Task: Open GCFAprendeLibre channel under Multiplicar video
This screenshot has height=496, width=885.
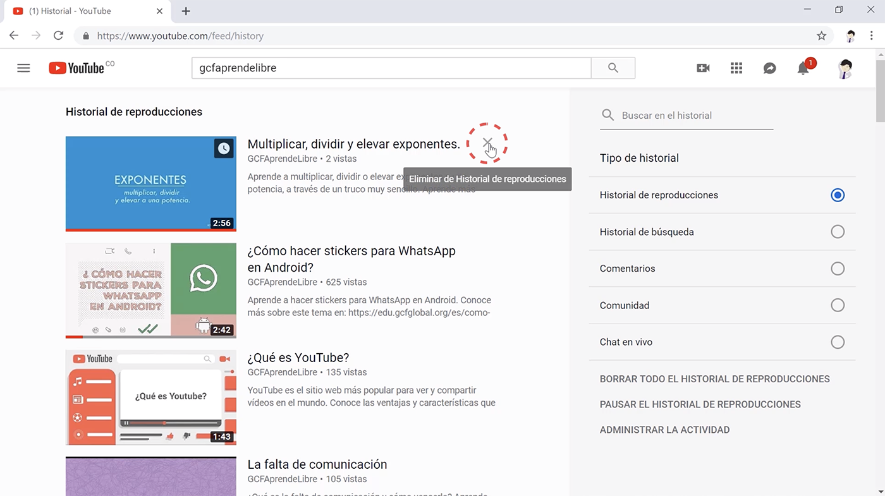Action: 283,159
